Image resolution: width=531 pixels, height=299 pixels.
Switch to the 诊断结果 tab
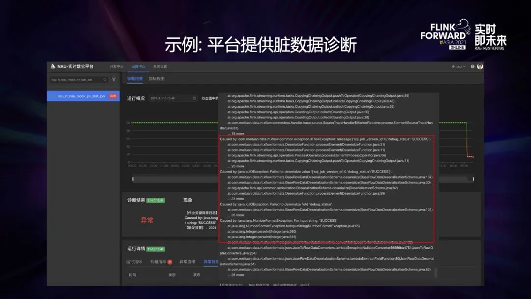click(135, 79)
